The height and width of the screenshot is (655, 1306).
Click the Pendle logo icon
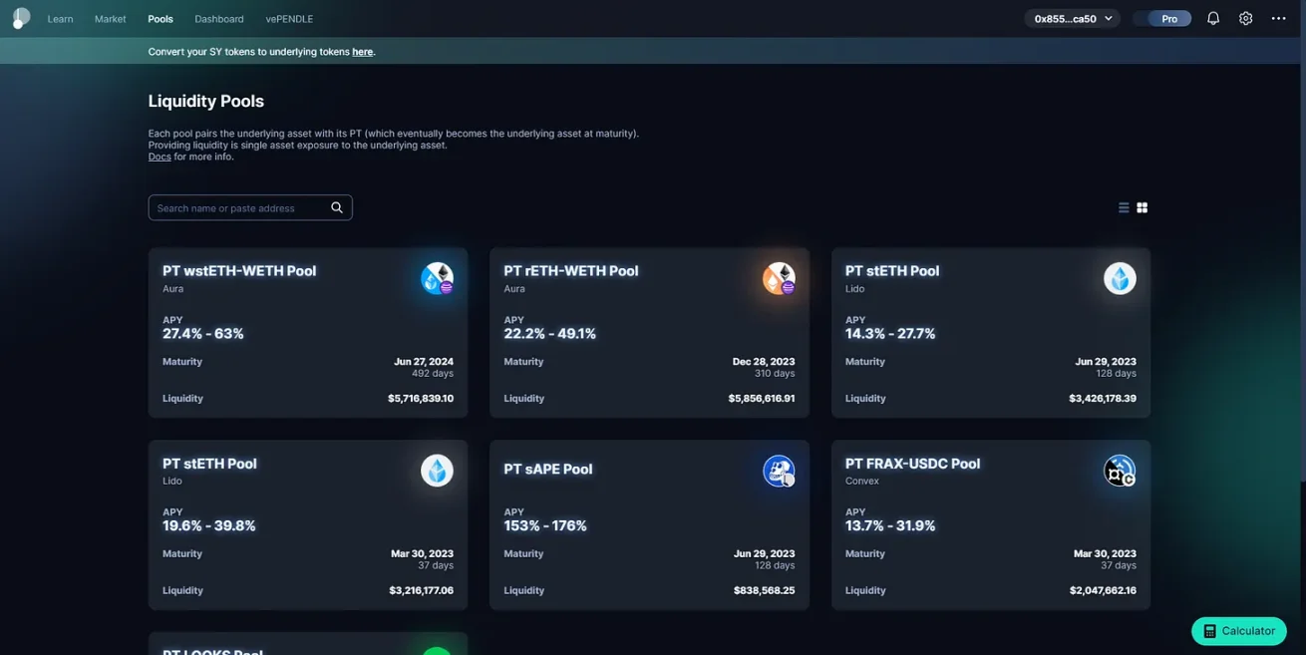(21, 18)
